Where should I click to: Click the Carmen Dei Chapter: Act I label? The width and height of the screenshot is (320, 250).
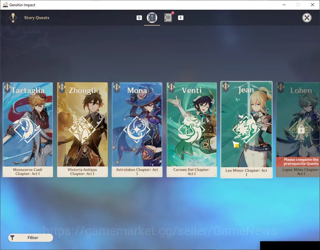point(192,172)
